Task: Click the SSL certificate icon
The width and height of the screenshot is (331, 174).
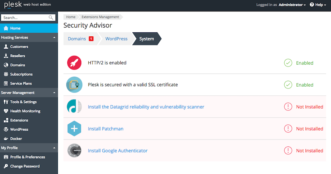Action: tap(74, 85)
